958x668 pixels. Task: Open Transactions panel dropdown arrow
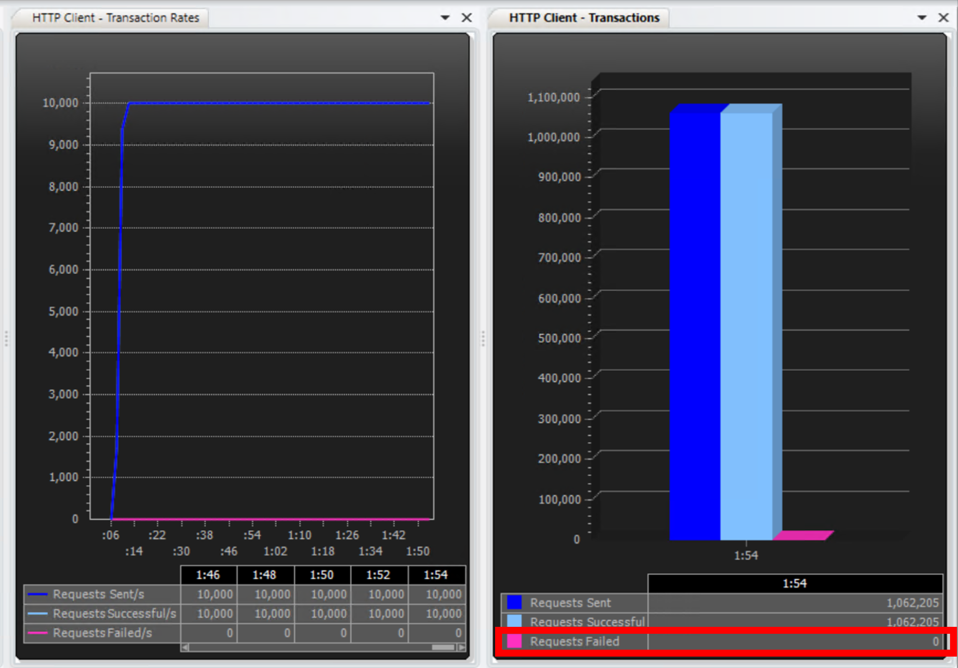[922, 18]
